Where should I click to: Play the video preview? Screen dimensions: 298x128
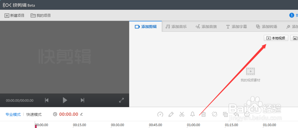(x=65, y=100)
